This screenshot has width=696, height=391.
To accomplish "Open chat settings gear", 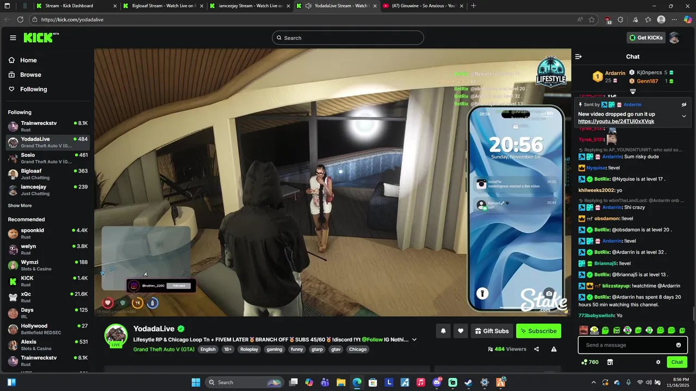I will tap(658, 362).
